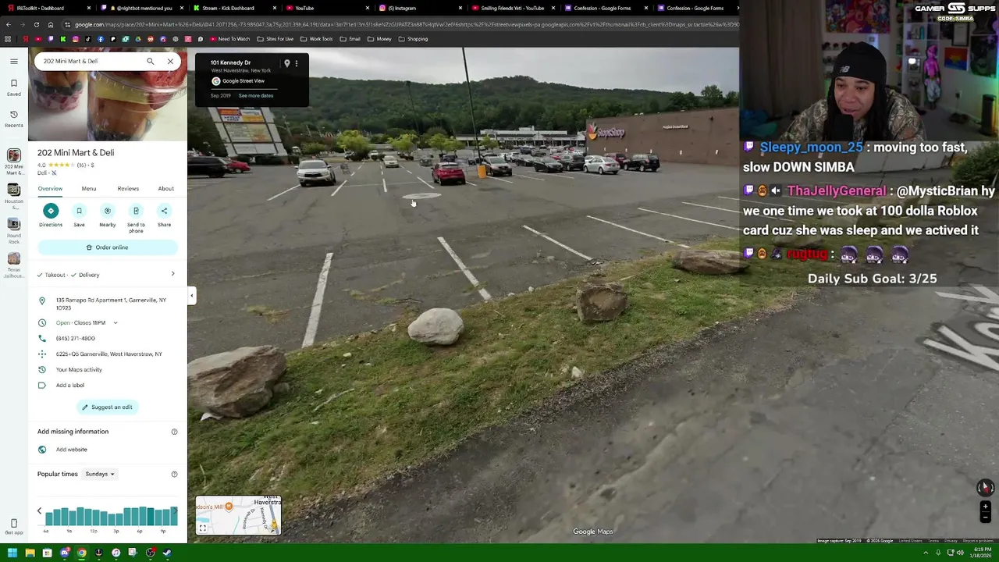Image resolution: width=999 pixels, height=562 pixels.
Task: Open the Work Tools bookmark folder
Action: (x=317, y=39)
